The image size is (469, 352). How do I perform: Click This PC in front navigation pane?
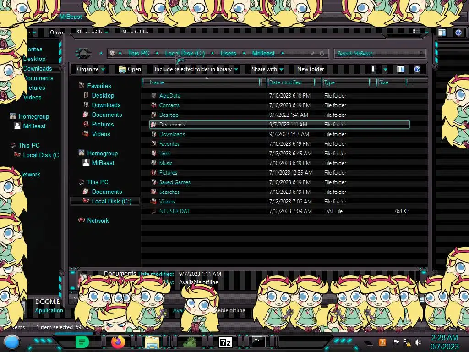click(98, 182)
